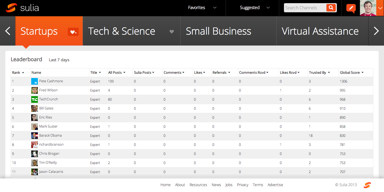Open the compose post pencil icon
This screenshot has width=384, height=192.
click(351, 8)
